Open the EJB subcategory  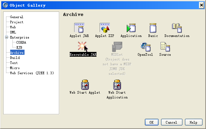tap(19, 47)
